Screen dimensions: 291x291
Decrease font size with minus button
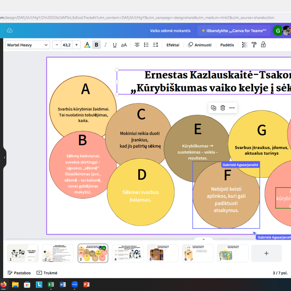pyautogui.click(x=57, y=45)
